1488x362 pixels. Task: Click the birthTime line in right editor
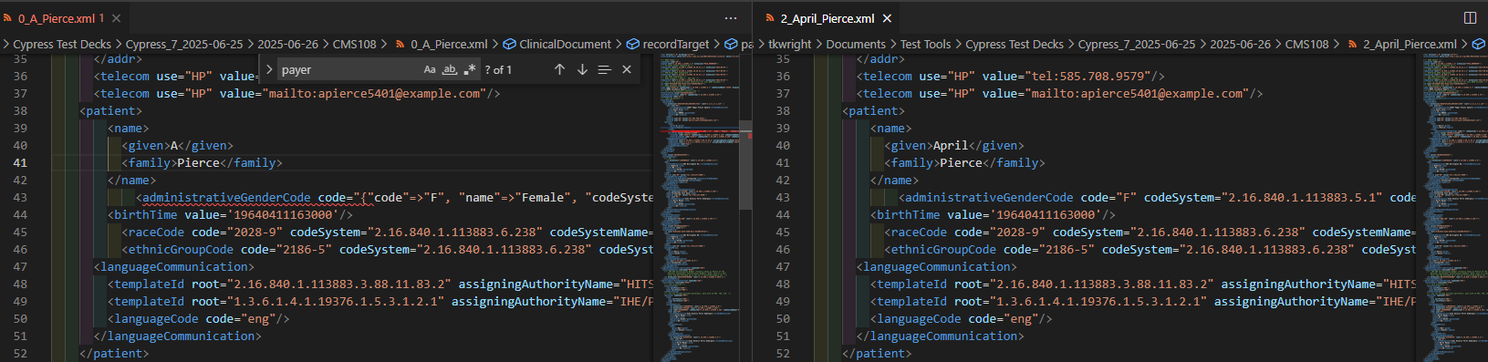(993, 214)
